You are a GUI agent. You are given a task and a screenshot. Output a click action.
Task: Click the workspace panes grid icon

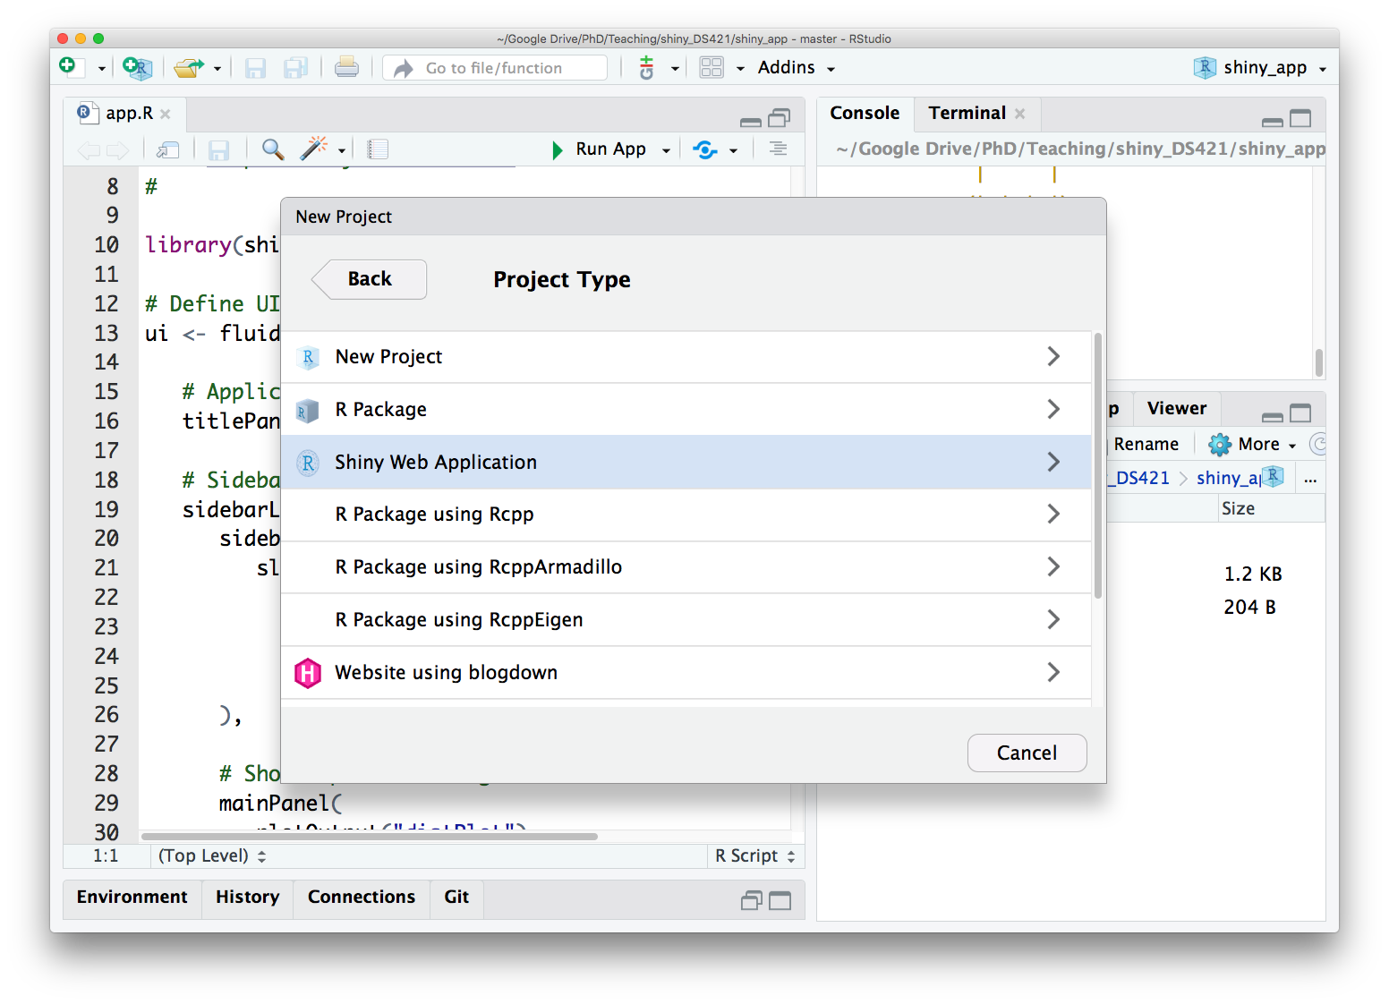[x=712, y=67]
